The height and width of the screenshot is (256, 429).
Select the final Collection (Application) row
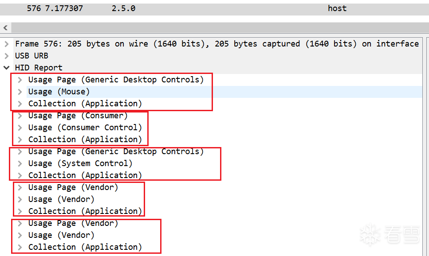[85, 247]
